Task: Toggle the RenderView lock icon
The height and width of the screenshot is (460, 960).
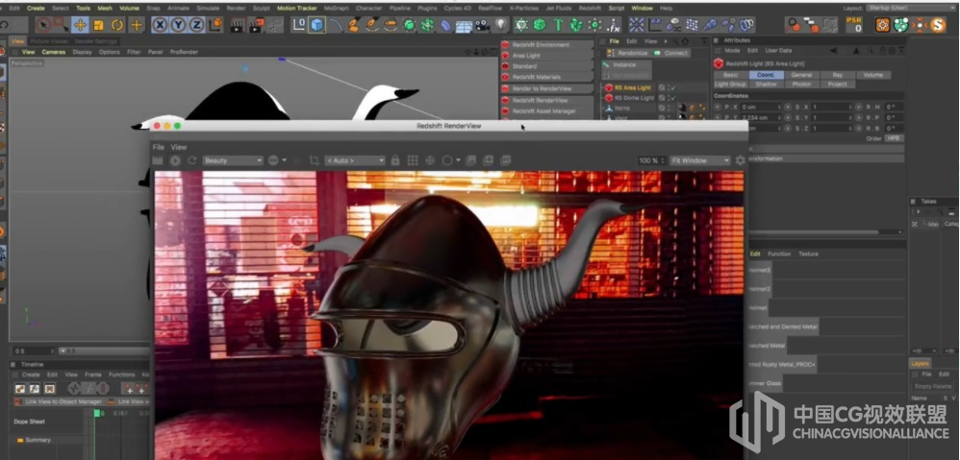Action: 395,160
